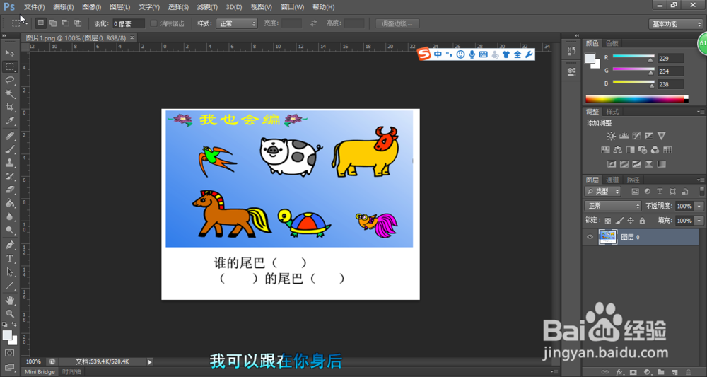
Task: Open the 时间轴 timeline tab
Action: [x=71, y=372]
